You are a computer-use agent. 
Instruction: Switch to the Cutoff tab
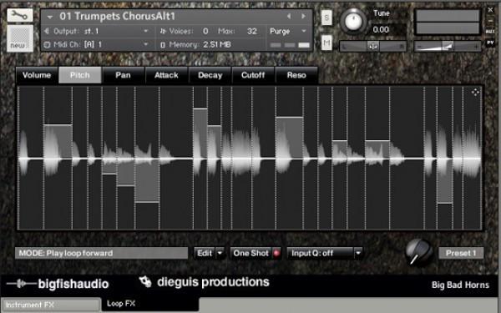click(x=253, y=75)
